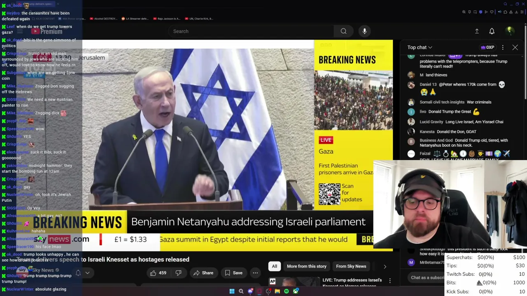Click browser title bar search icon
The image size is (527, 296).
[x=505, y=4]
